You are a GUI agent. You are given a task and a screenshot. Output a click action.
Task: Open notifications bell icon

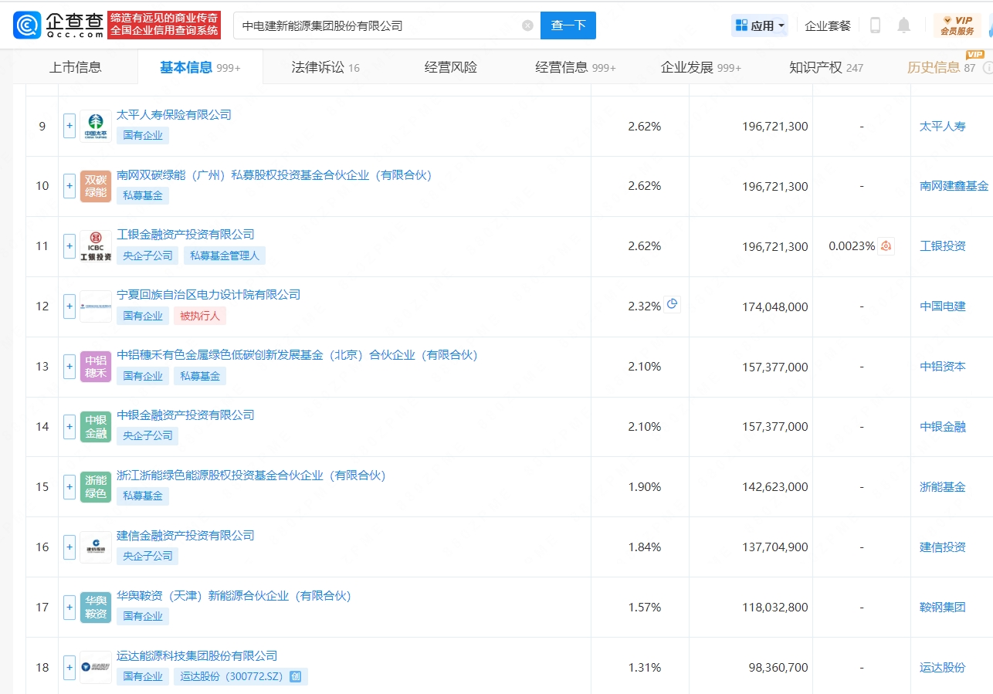coord(903,25)
